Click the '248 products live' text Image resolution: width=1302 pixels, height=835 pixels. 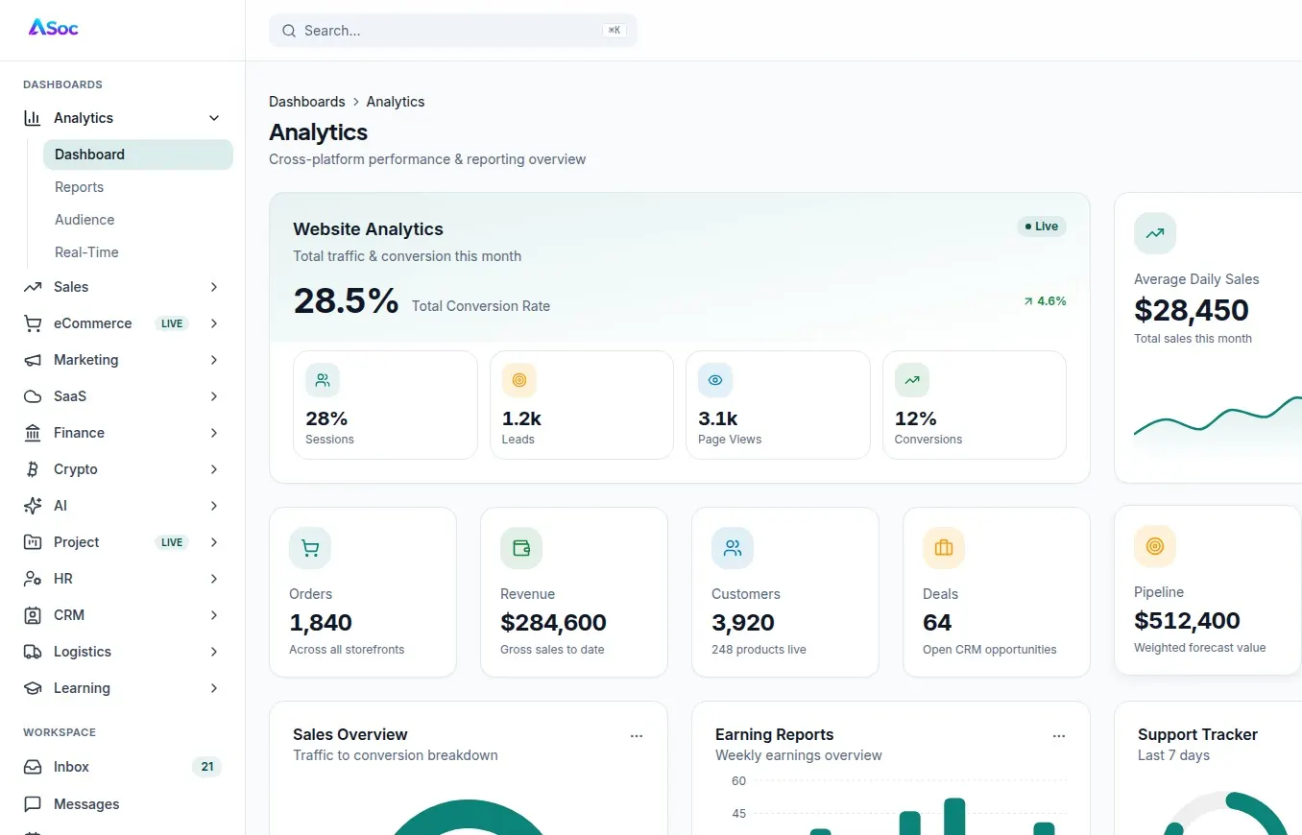759,650
